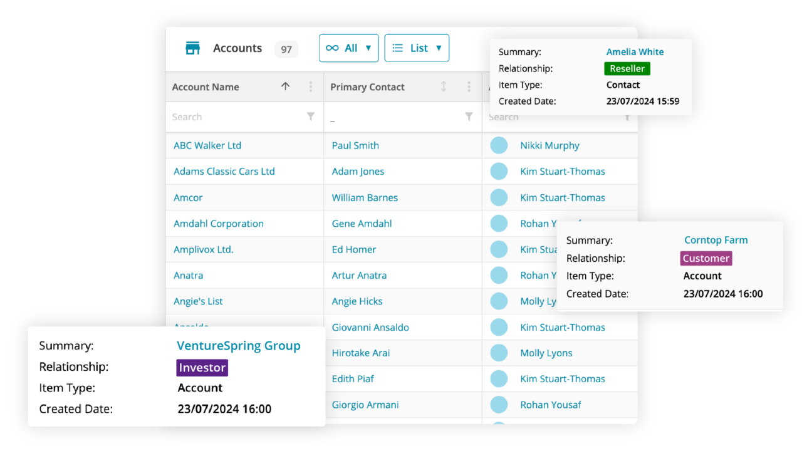Open ABC Walker Ltd account
The width and height of the screenshot is (802, 451).
pos(207,145)
